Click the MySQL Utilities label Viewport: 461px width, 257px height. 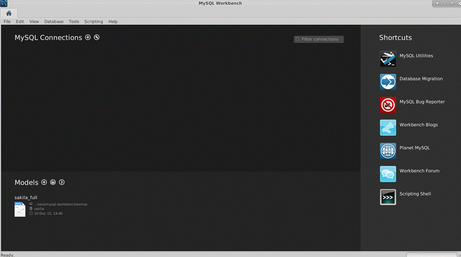tap(416, 56)
